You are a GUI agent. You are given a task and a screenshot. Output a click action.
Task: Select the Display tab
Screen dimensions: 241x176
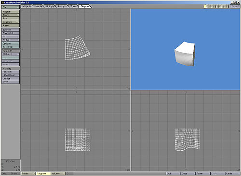(x=85, y=6)
